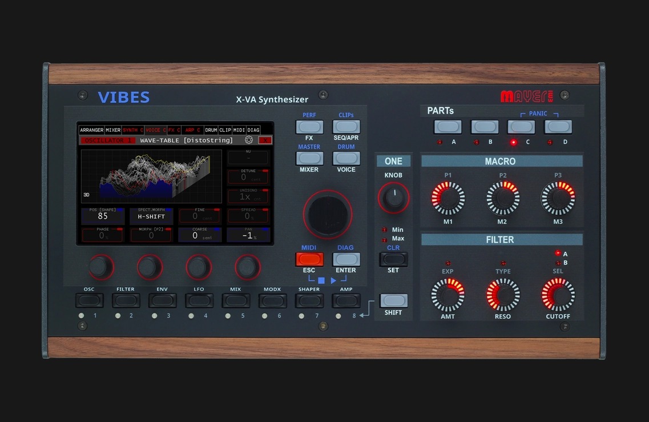Viewport: 649px width, 422px height.
Task: Click the filter RESO knob
Action: click(x=503, y=295)
